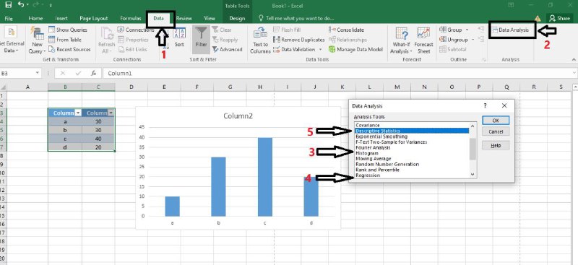Click Help in Data Analysis dialog

click(x=496, y=146)
